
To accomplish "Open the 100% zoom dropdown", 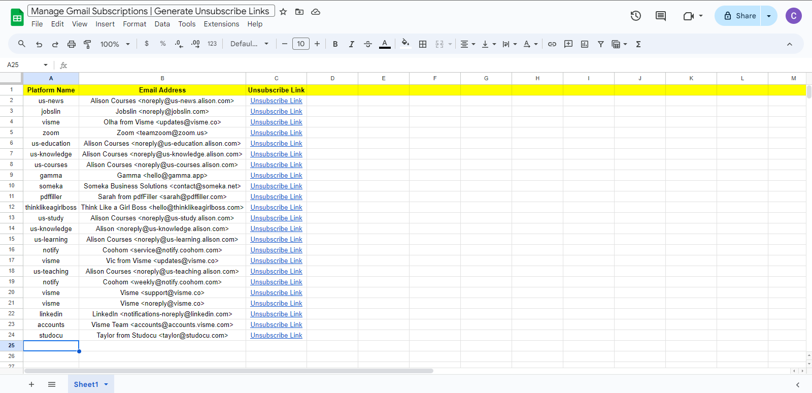I will (x=115, y=44).
